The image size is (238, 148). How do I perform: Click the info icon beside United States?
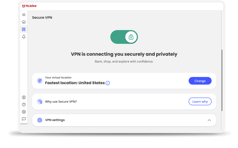pos(108,83)
